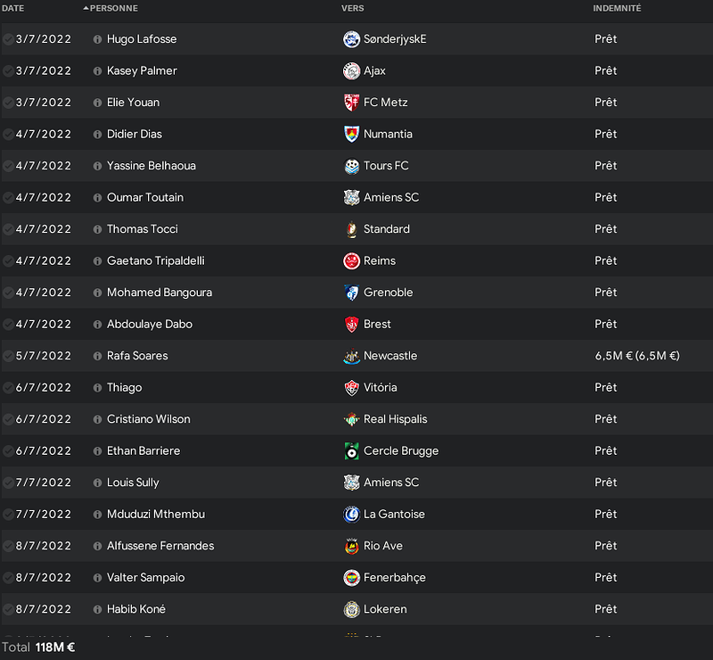
Task: Click the Fenerbahçe club badge
Action: pyautogui.click(x=351, y=578)
